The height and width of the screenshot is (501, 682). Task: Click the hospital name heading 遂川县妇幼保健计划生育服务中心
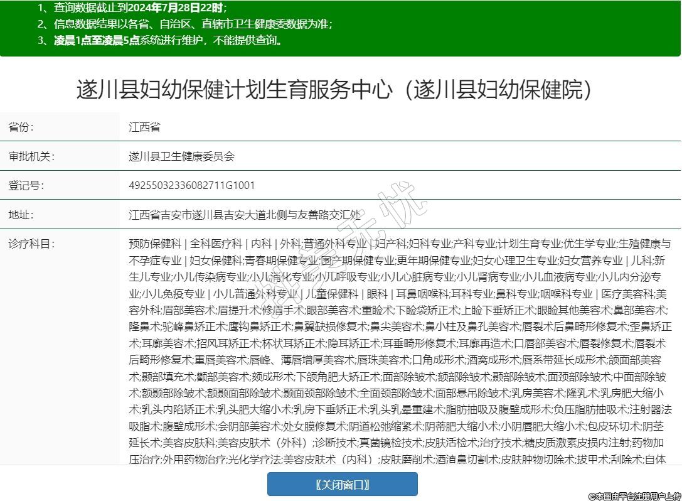pyautogui.click(x=334, y=89)
